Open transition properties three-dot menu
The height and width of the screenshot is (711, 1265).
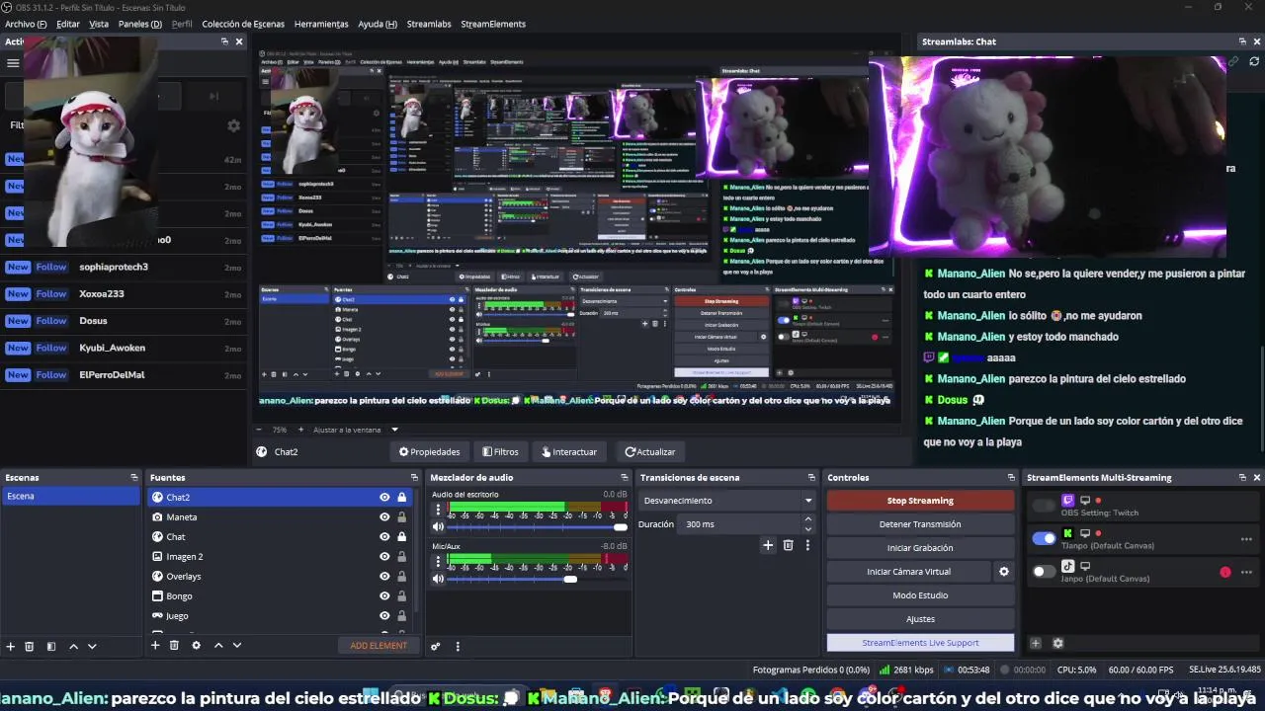[x=807, y=545]
